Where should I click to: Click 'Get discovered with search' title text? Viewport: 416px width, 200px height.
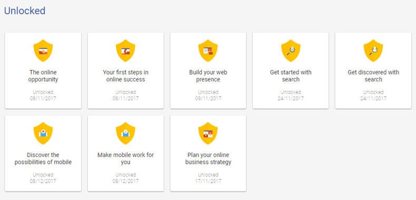pyautogui.click(x=373, y=76)
